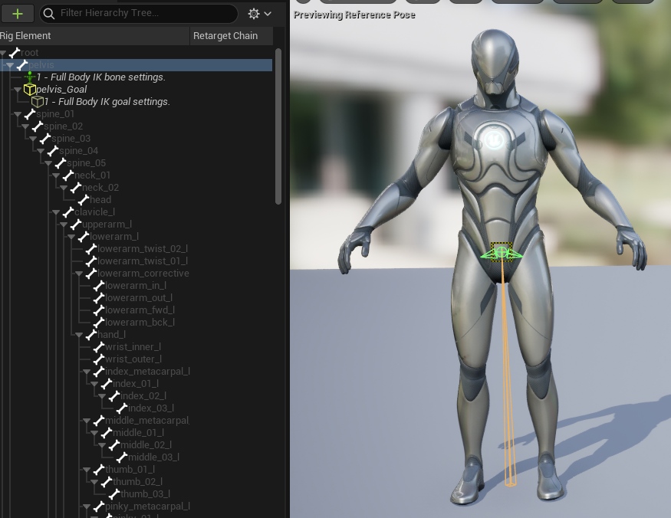This screenshot has height=518, width=671.
Task: Open the hierarchy settings gear dropdown
Action: point(259,14)
